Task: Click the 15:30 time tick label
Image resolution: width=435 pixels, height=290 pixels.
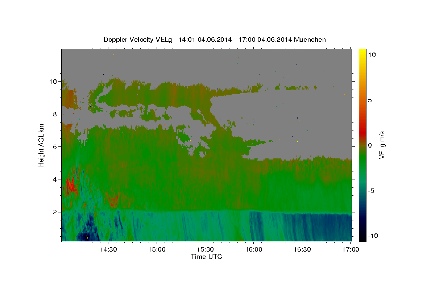Action: pos(205,249)
